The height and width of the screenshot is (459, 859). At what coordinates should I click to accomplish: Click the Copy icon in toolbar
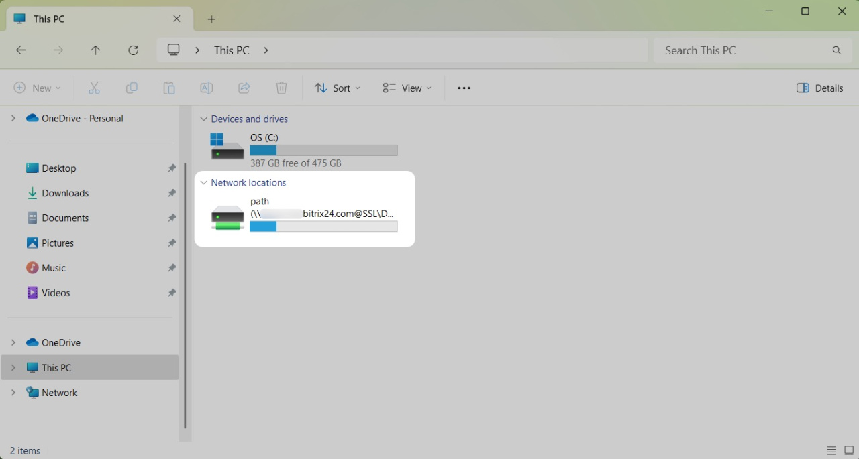tap(132, 88)
